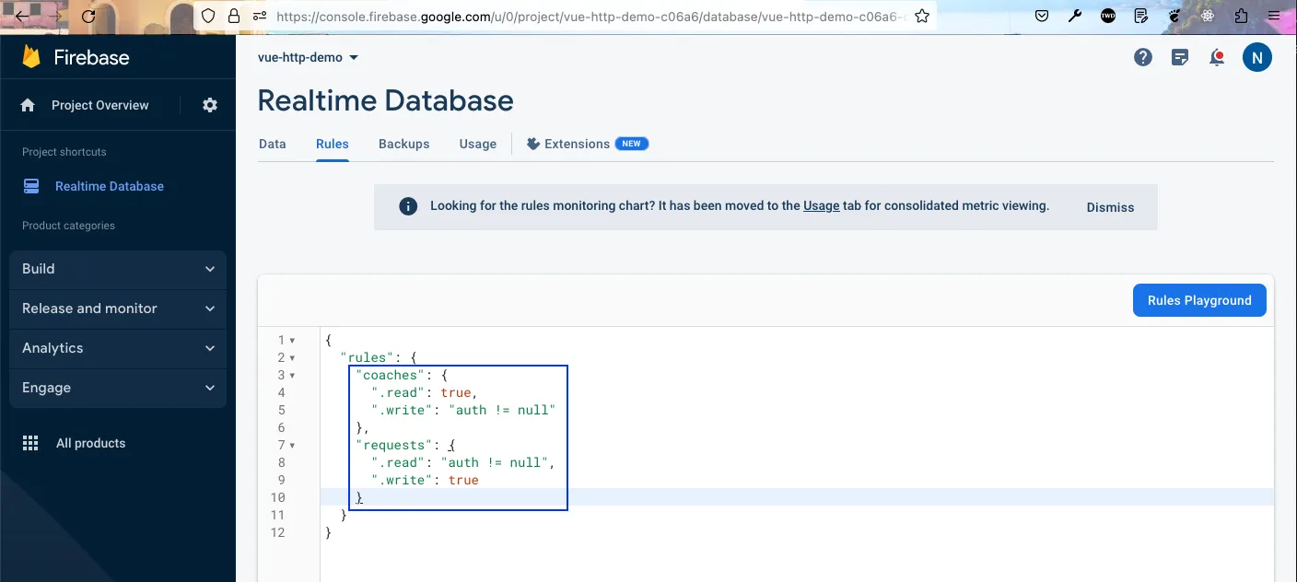This screenshot has height=582, width=1297.
Task: Click the notes editor extension icon
Action: (x=1141, y=17)
